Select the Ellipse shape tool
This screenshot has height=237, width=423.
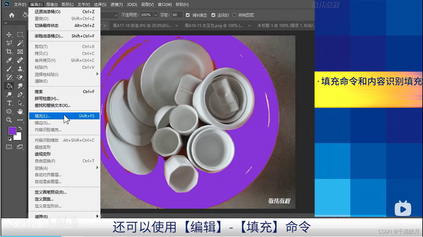(x=9, y=111)
